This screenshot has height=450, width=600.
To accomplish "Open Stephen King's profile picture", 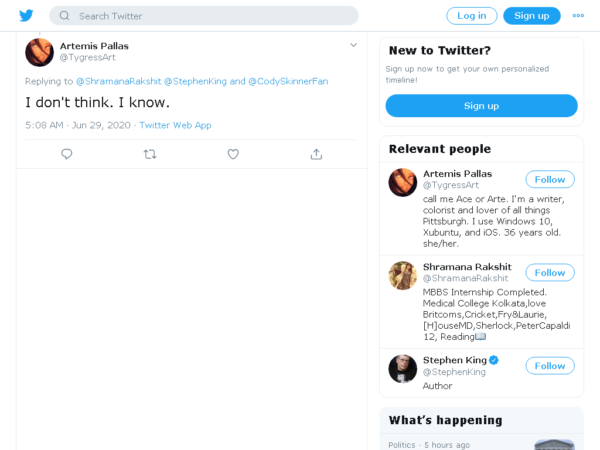I will click(403, 369).
